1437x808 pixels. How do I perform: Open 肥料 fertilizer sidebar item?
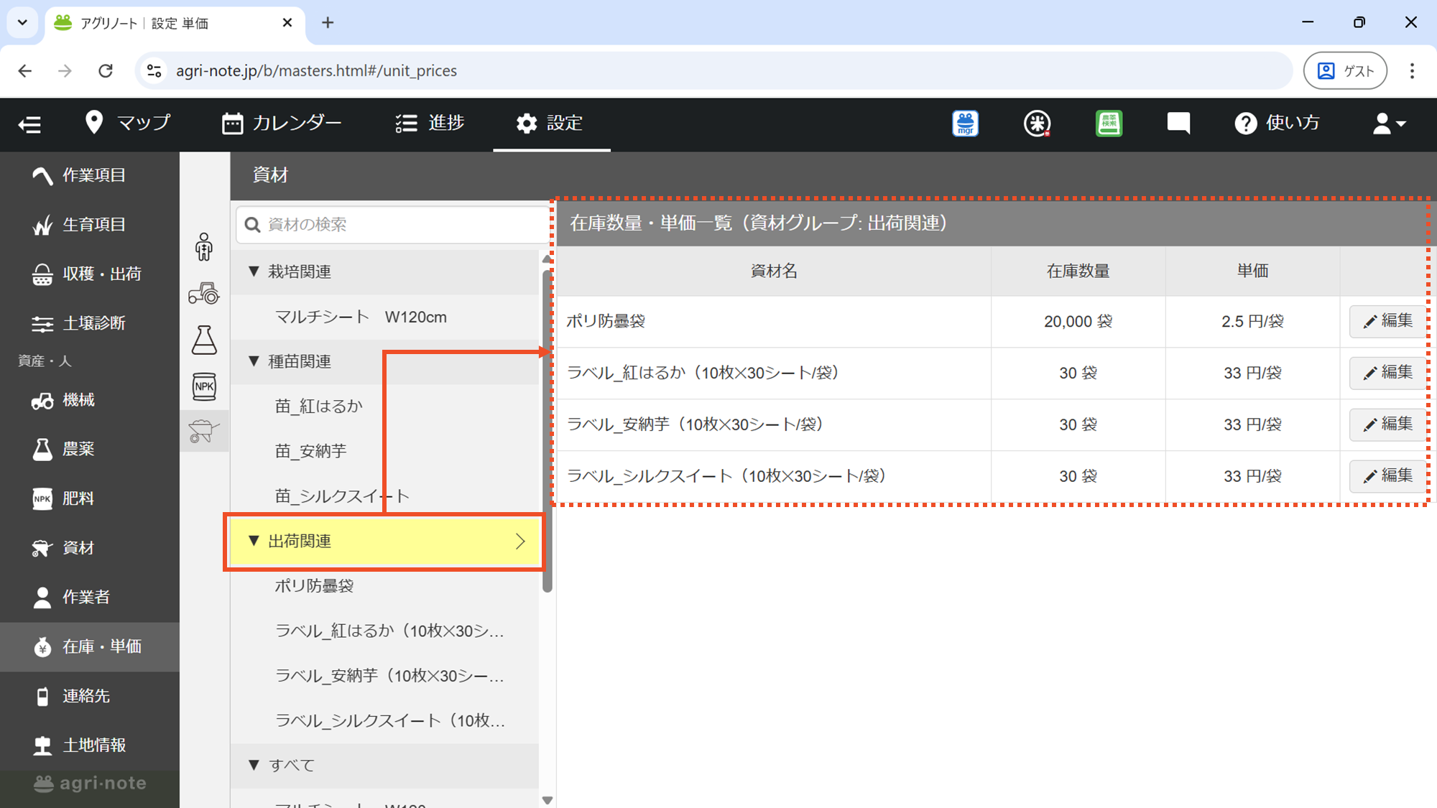pyautogui.click(x=90, y=498)
